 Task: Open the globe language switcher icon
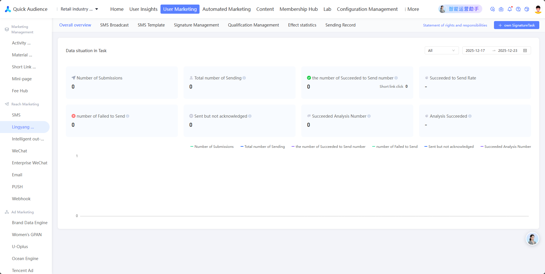pos(527,9)
